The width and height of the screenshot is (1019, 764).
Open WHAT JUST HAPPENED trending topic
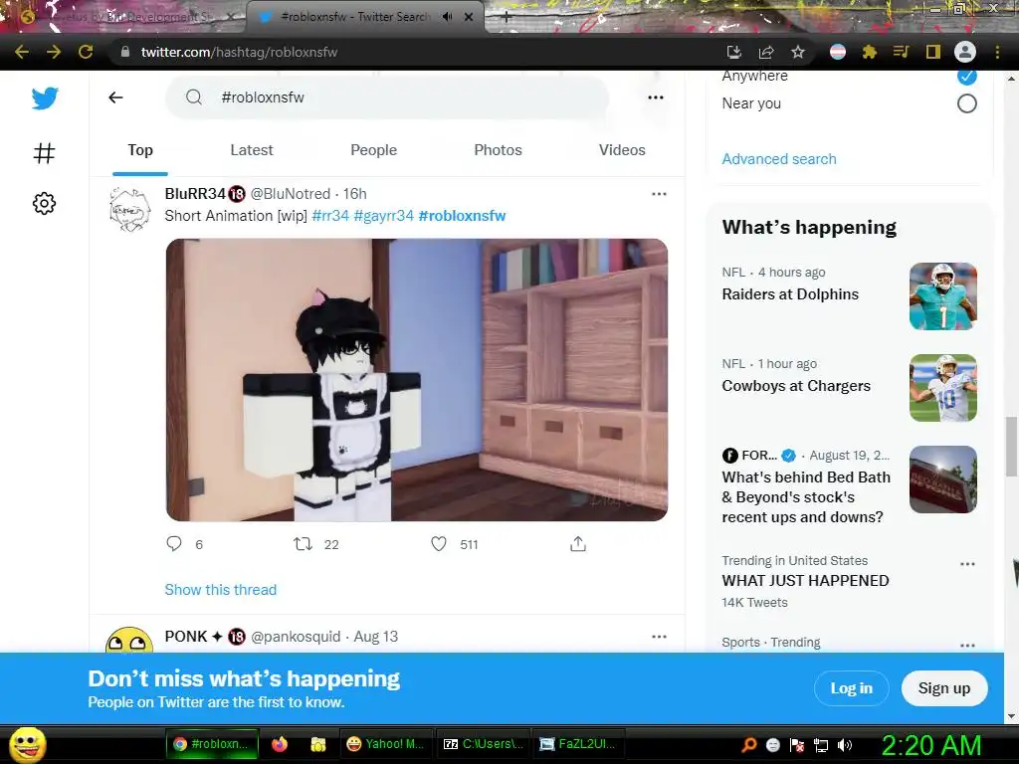click(805, 581)
